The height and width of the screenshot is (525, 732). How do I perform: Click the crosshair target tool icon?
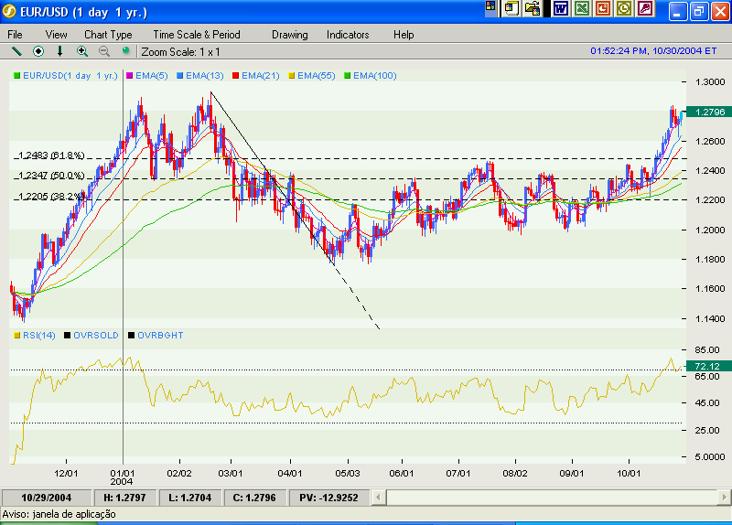(x=38, y=51)
